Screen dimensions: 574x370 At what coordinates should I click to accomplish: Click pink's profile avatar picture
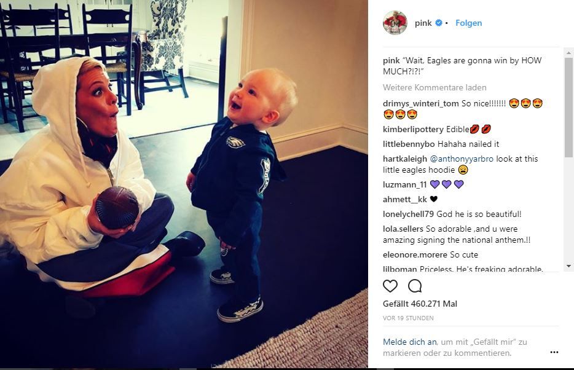[x=395, y=23]
